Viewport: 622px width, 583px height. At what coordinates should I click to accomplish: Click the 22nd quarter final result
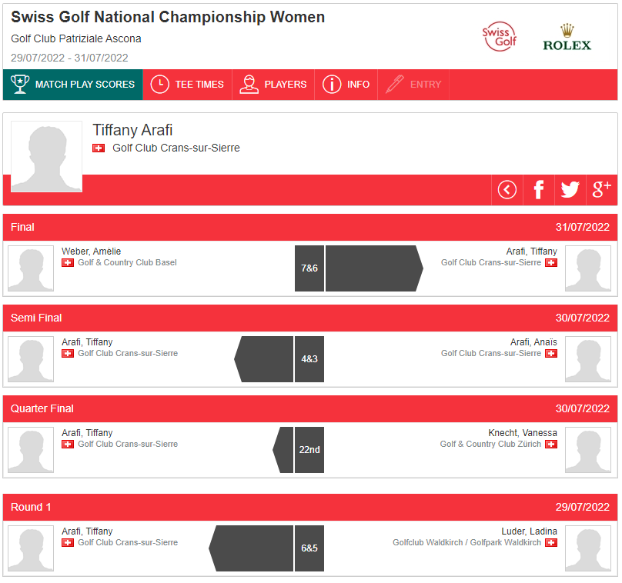click(309, 450)
